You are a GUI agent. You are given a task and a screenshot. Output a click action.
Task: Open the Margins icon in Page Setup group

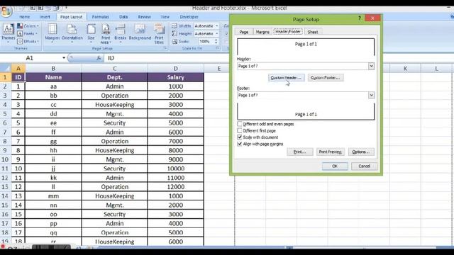pyautogui.click(x=52, y=33)
